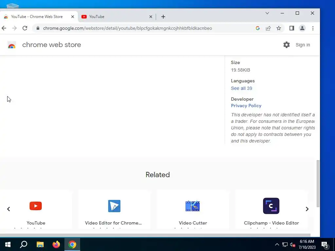Click the Google icon in address bar
This screenshot has width=335, height=251.
pyautogui.click(x=258, y=28)
